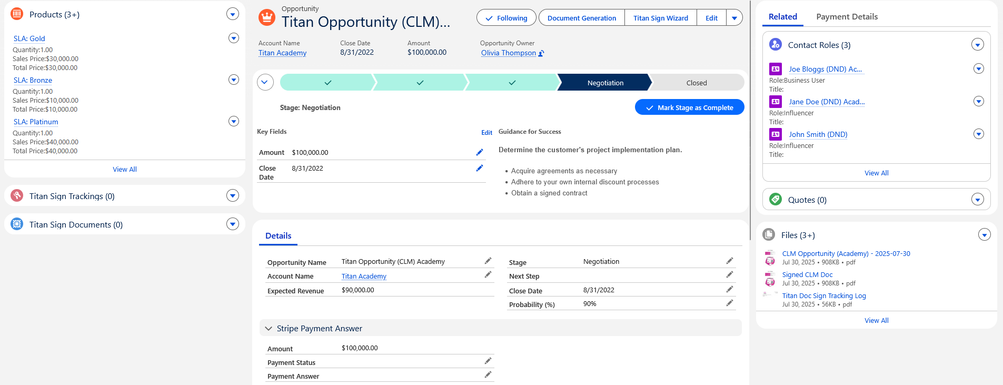Open SLA: Gold product link
Image resolution: width=1003 pixels, height=385 pixels.
tap(29, 38)
